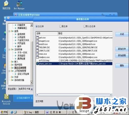Select 保护密码 tree item
This screenshot has height=115, width=129.
pyautogui.click(x=18, y=65)
